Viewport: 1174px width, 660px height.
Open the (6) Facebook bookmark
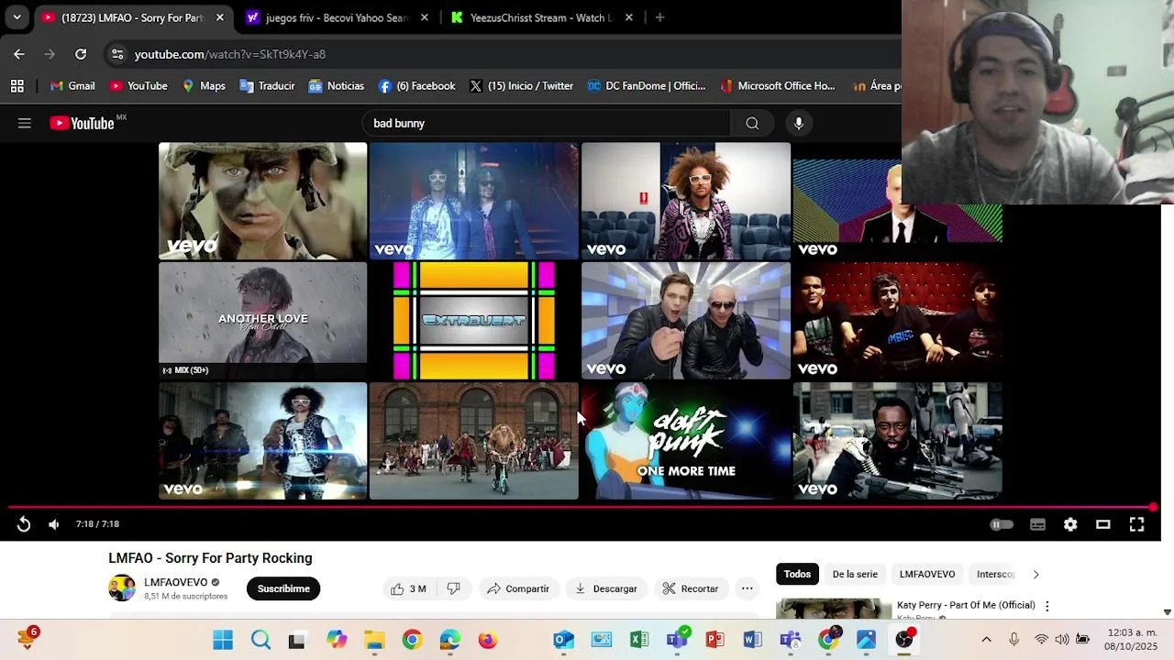(417, 85)
